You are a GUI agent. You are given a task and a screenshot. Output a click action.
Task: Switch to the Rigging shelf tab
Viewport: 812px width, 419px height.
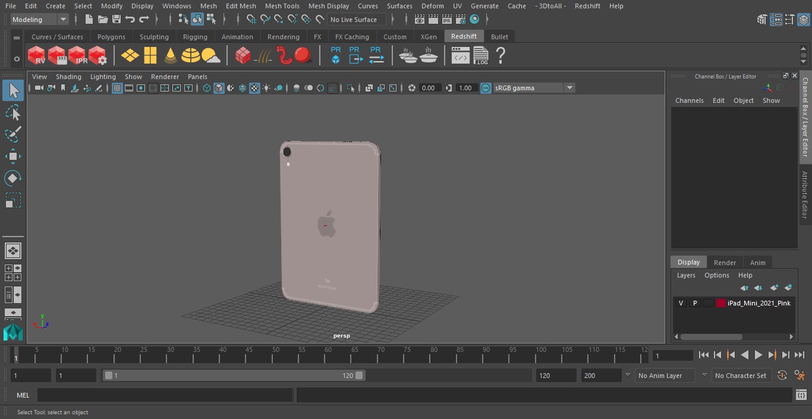tap(195, 37)
